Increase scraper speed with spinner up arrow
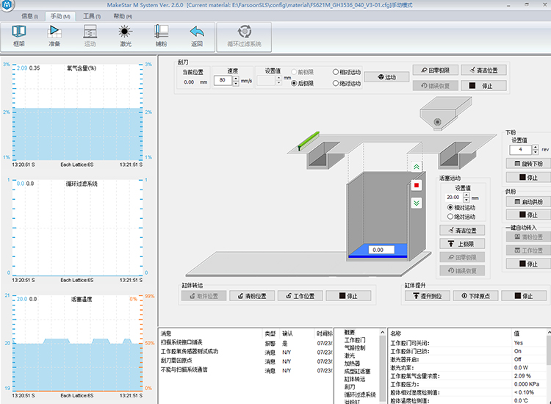This screenshot has height=404, width=551. pos(236,77)
